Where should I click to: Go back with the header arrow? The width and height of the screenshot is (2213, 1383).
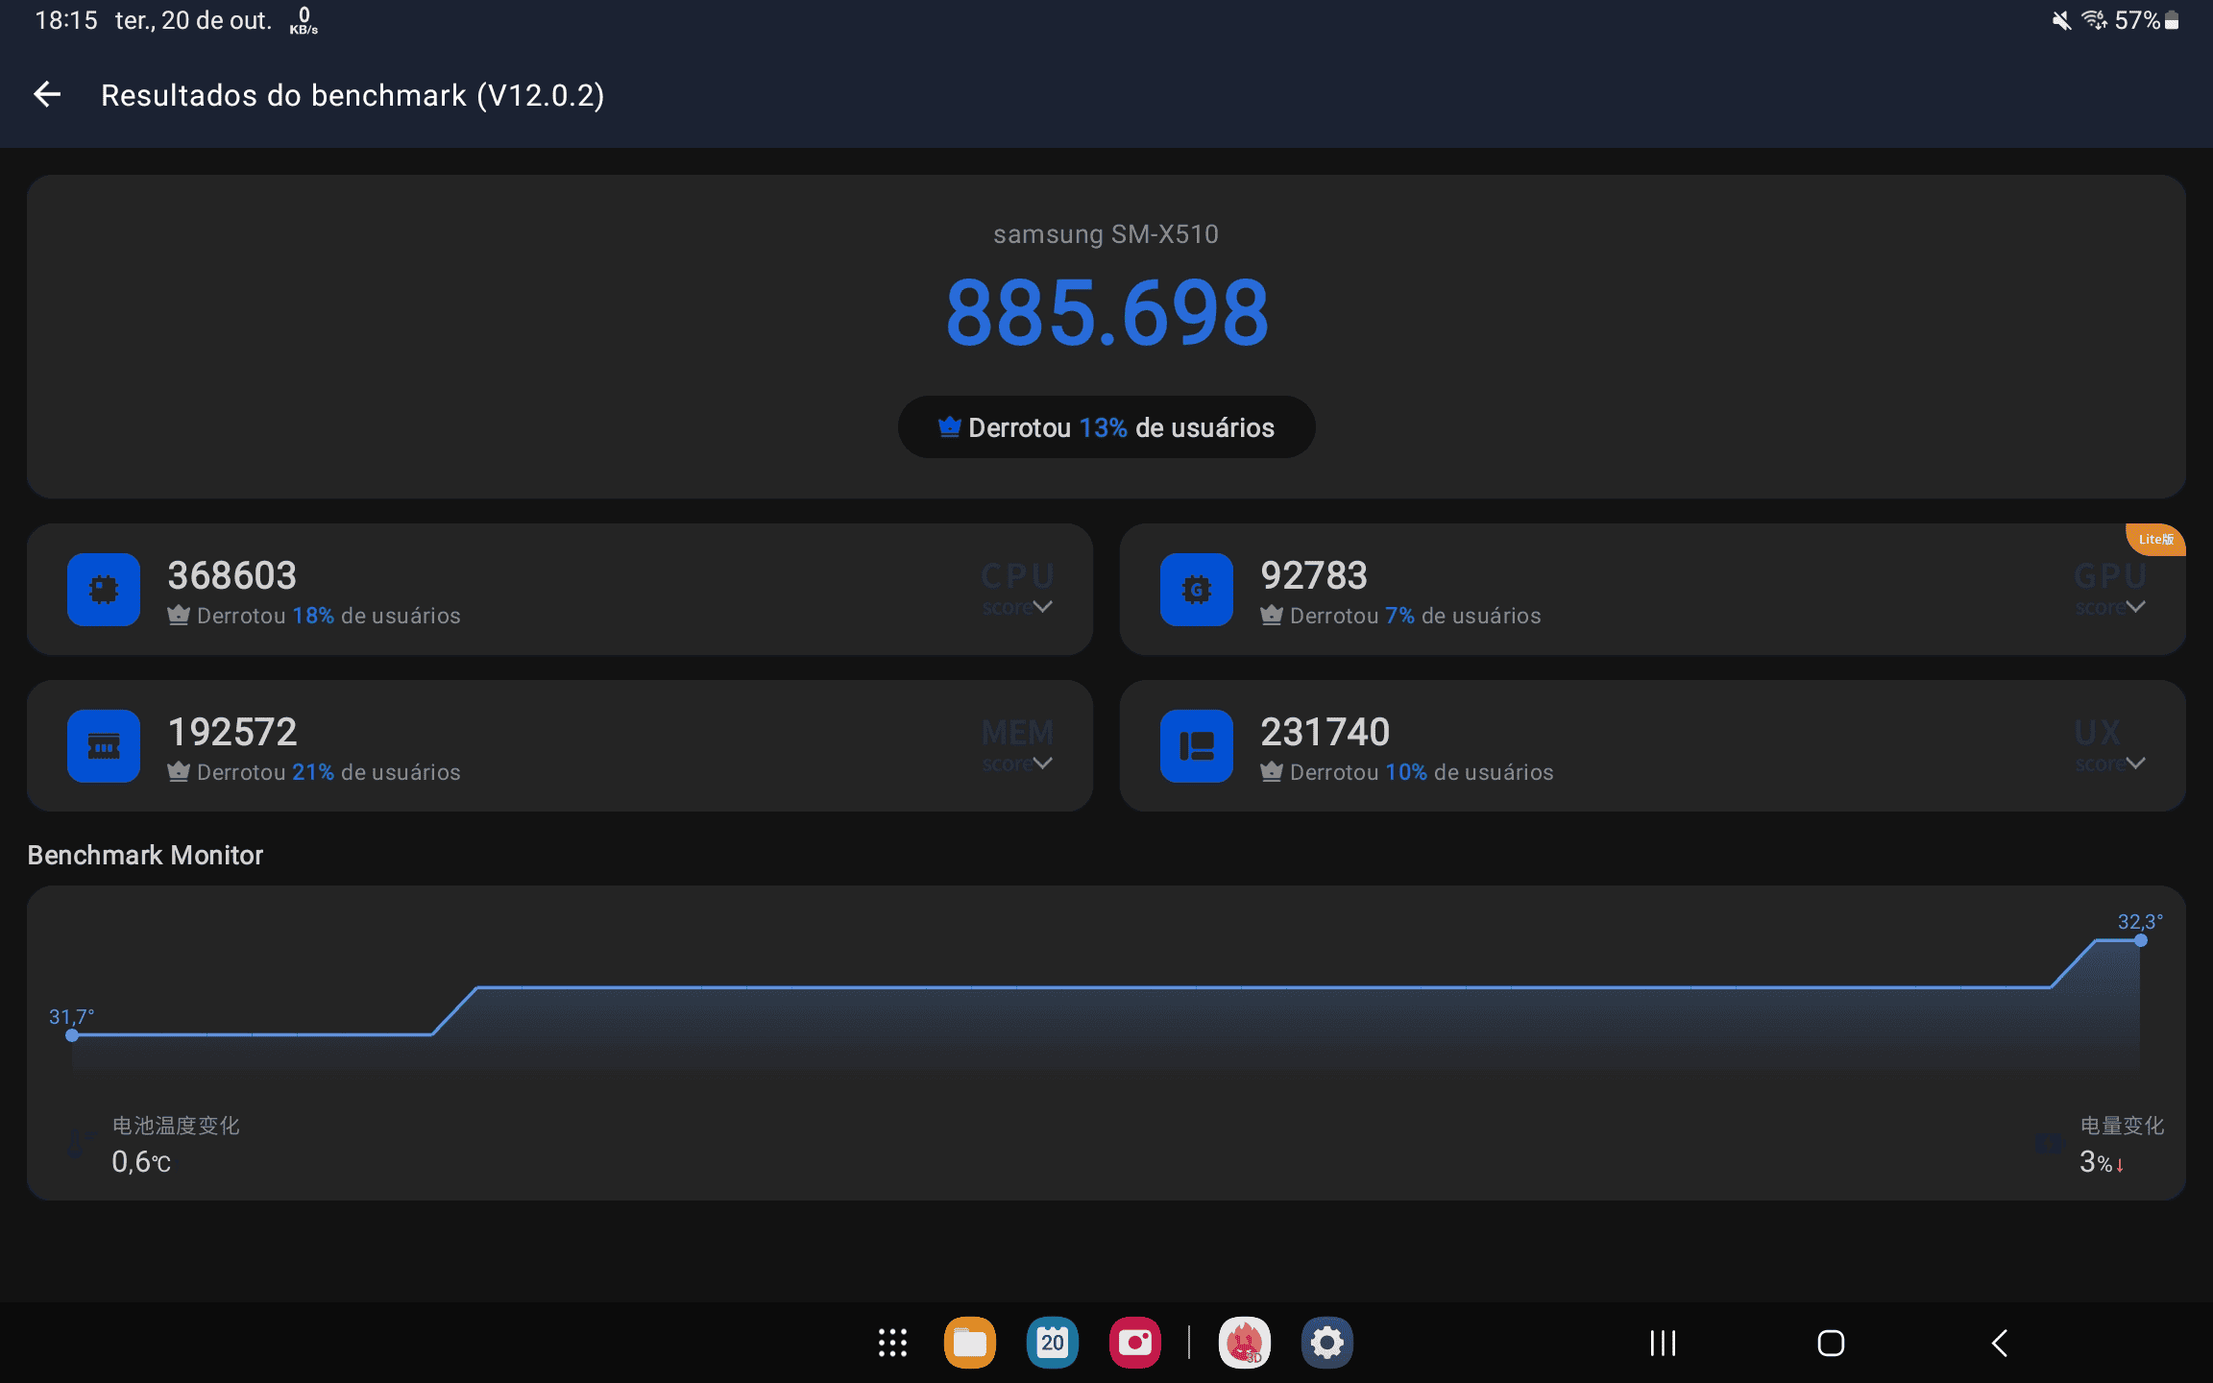coord(47,94)
